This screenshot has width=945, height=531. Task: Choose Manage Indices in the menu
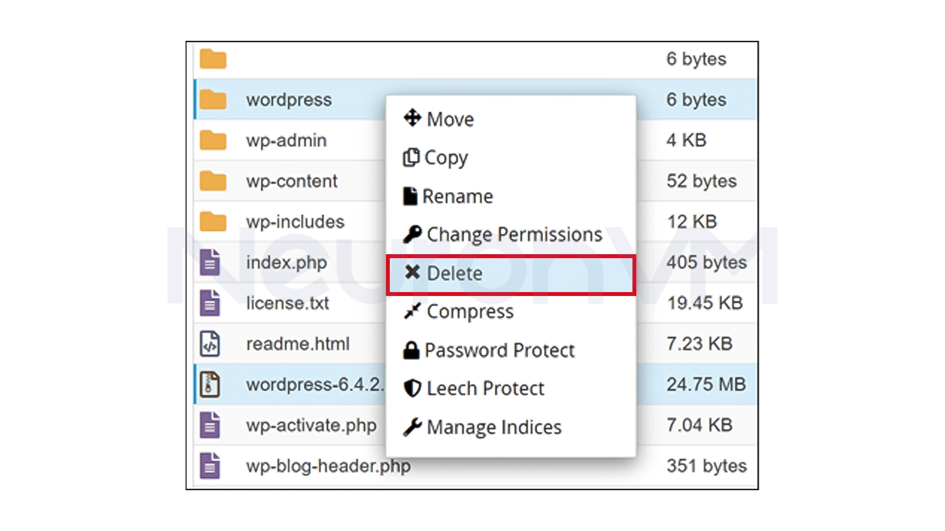(x=494, y=427)
